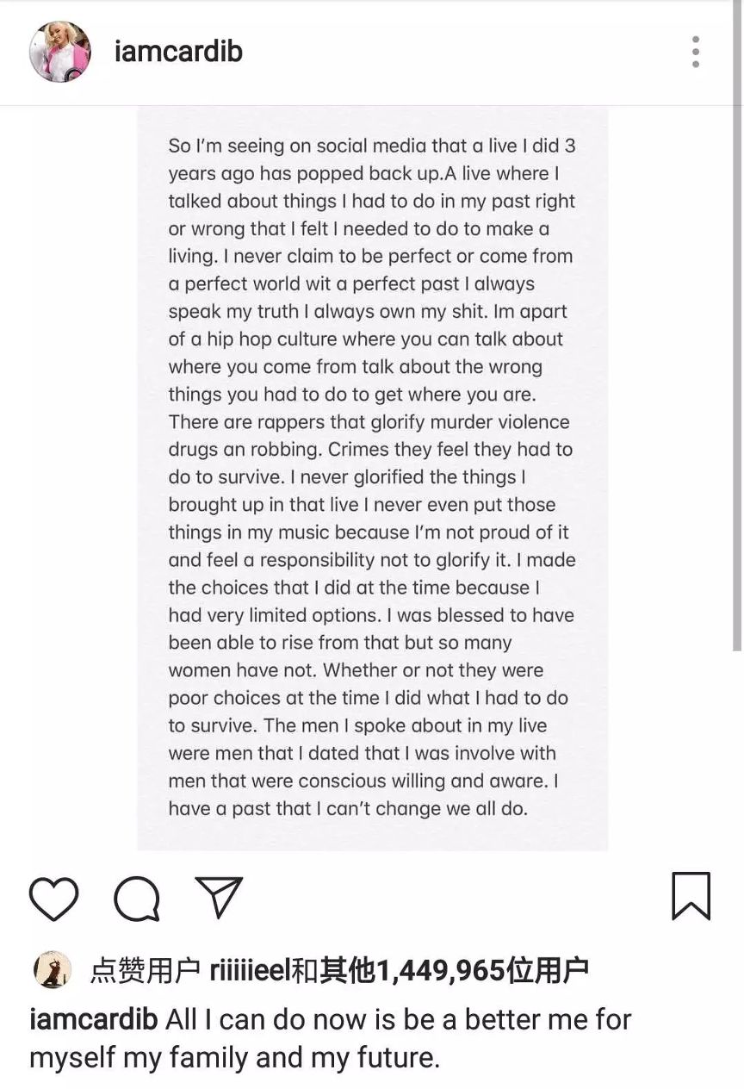Image resolution: width=744 pixels, height=1089 pixels.
Task: Like the post with the heart icon
Action: (53, 899)
